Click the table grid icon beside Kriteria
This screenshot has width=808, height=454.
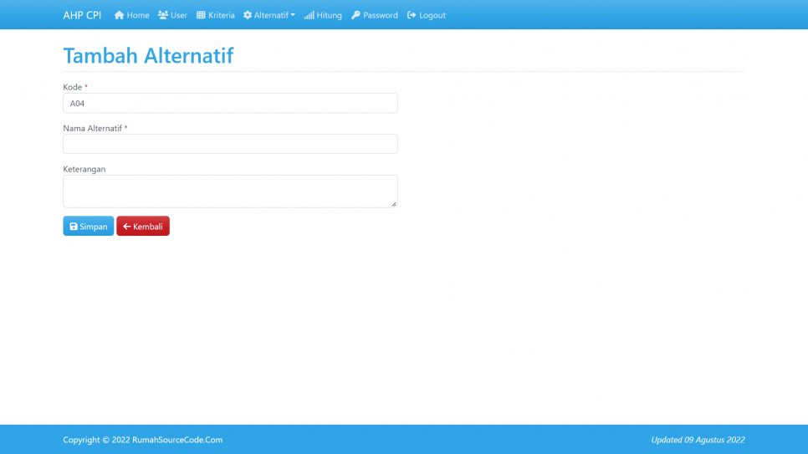(201, 15)
